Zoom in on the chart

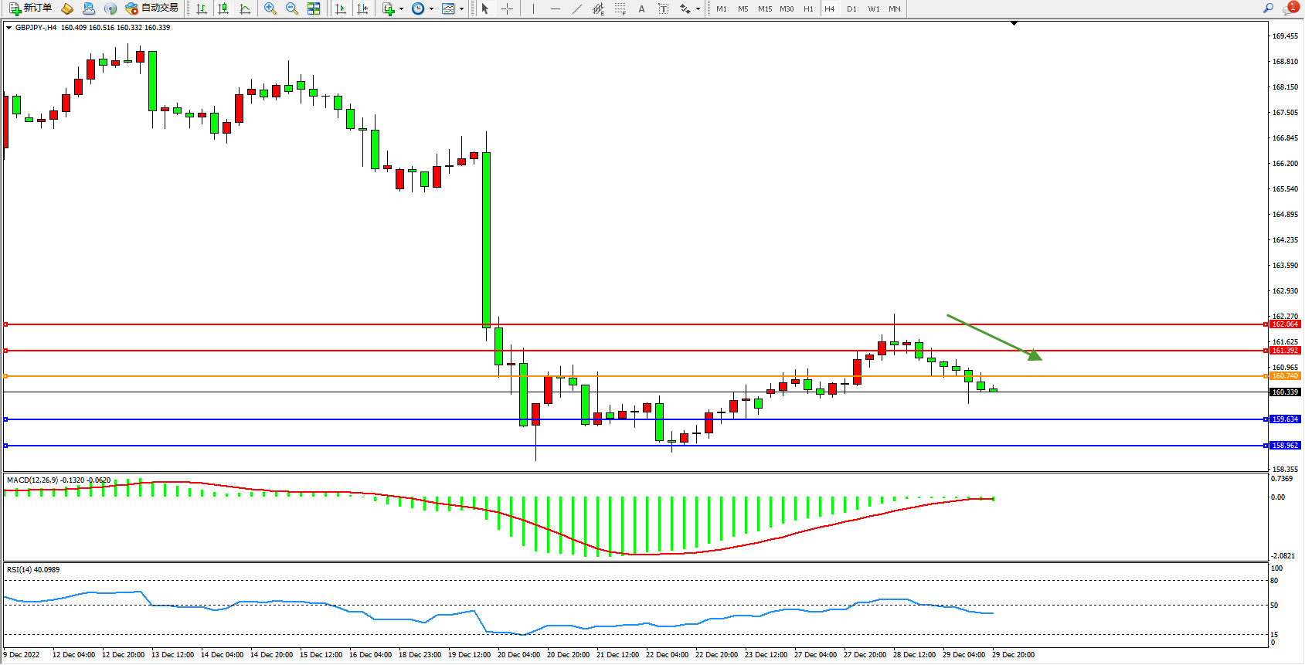[270, 8]
